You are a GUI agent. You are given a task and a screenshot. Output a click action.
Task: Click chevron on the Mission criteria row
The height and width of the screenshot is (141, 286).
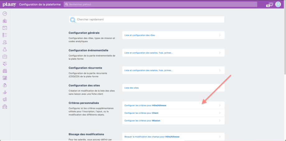220,121
